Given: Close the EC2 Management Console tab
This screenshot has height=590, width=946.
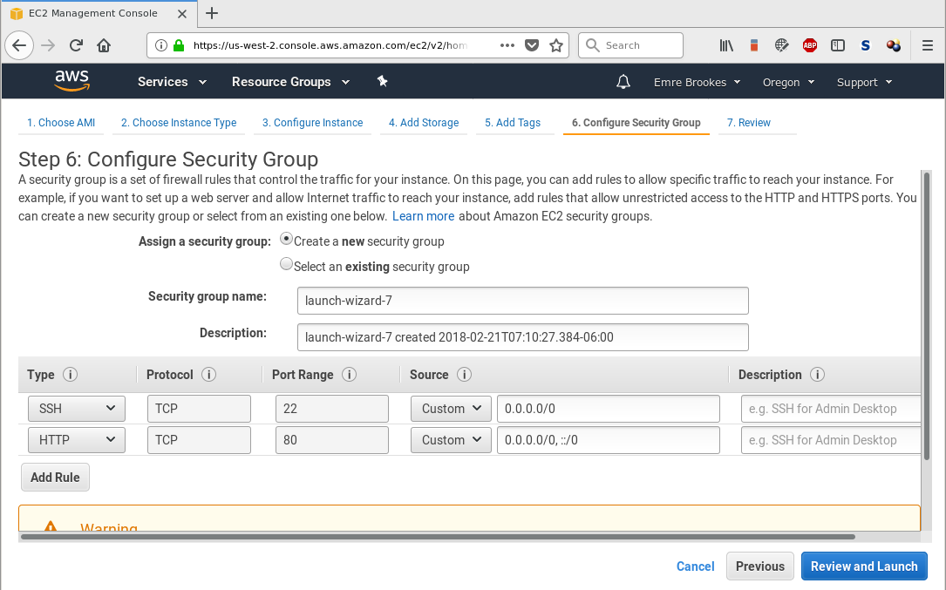Looking at the screenshot, I should [x=181, y=13].
